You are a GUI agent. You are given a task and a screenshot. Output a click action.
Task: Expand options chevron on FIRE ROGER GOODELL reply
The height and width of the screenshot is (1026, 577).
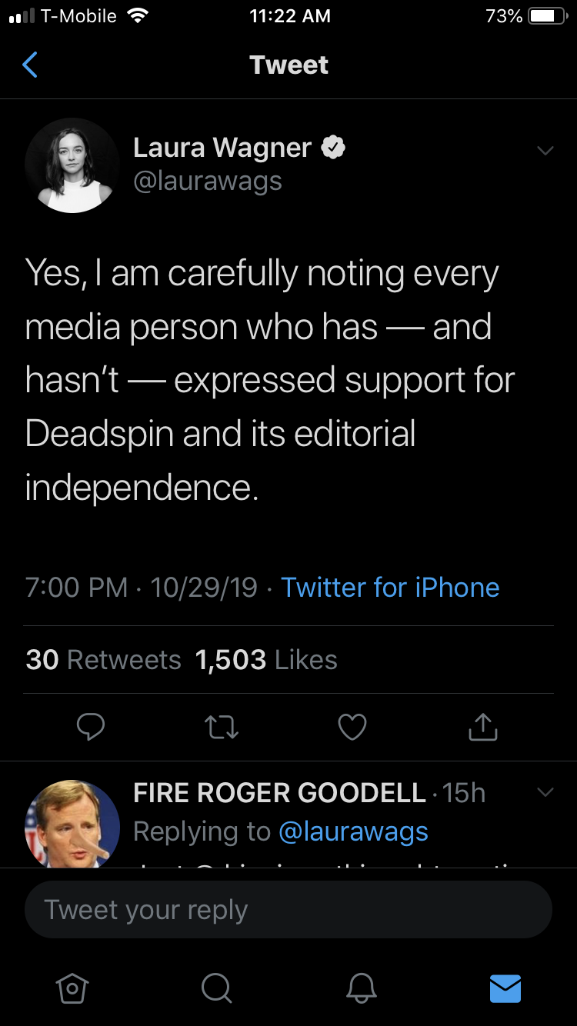coord(545,792)
